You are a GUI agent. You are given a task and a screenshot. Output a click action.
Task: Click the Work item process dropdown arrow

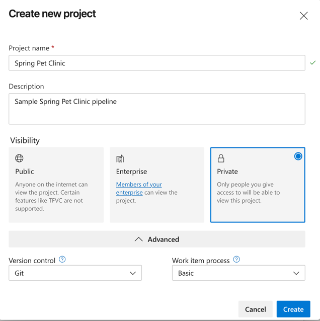click(x=296, y=273)
